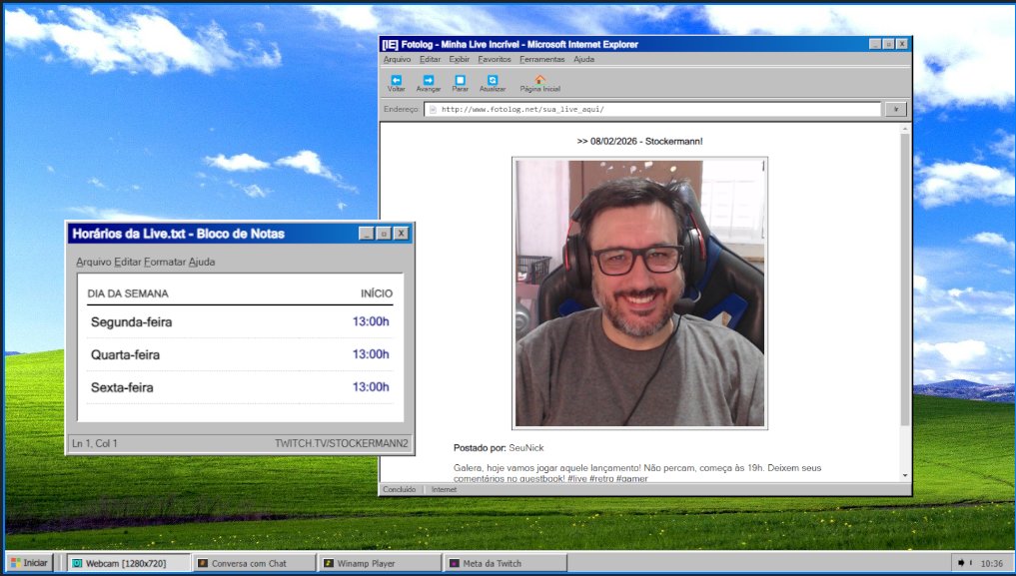Select the Segunda-feira row
This screenshot has width=1016, height=576.
240,321
